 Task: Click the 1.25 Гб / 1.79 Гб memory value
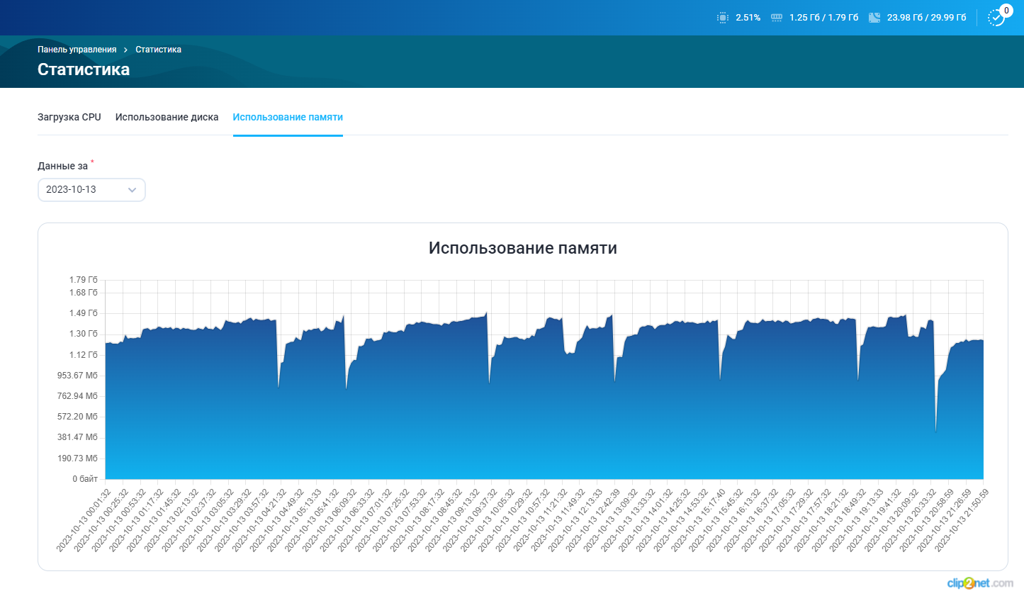823,18
